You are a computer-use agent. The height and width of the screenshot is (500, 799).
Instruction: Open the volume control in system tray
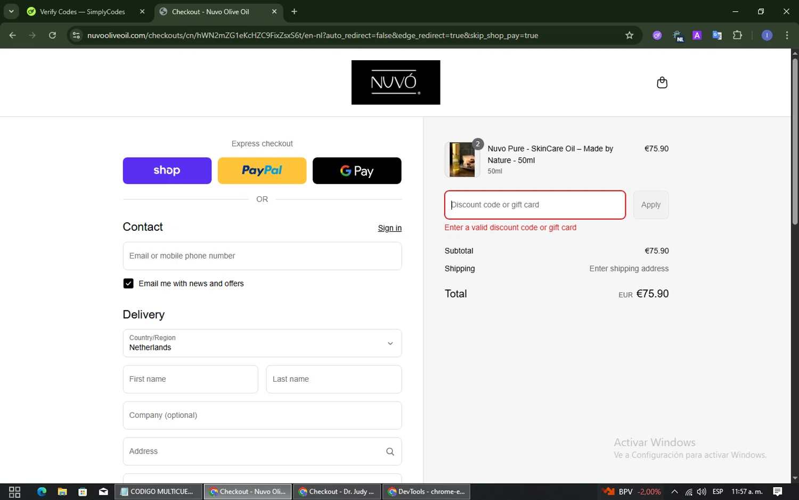coord(702,491)
